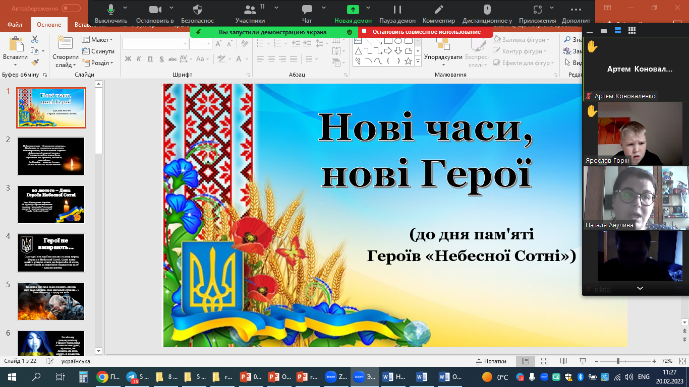This screenshot has height=387, width=689.
Task: Select slide 2 thumbnail
Action: point(51,156)
